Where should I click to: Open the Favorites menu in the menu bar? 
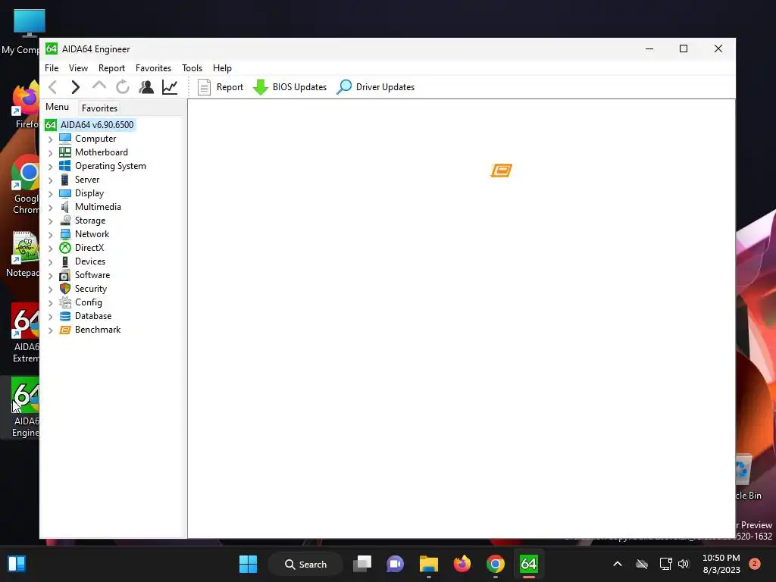[153, 67]
